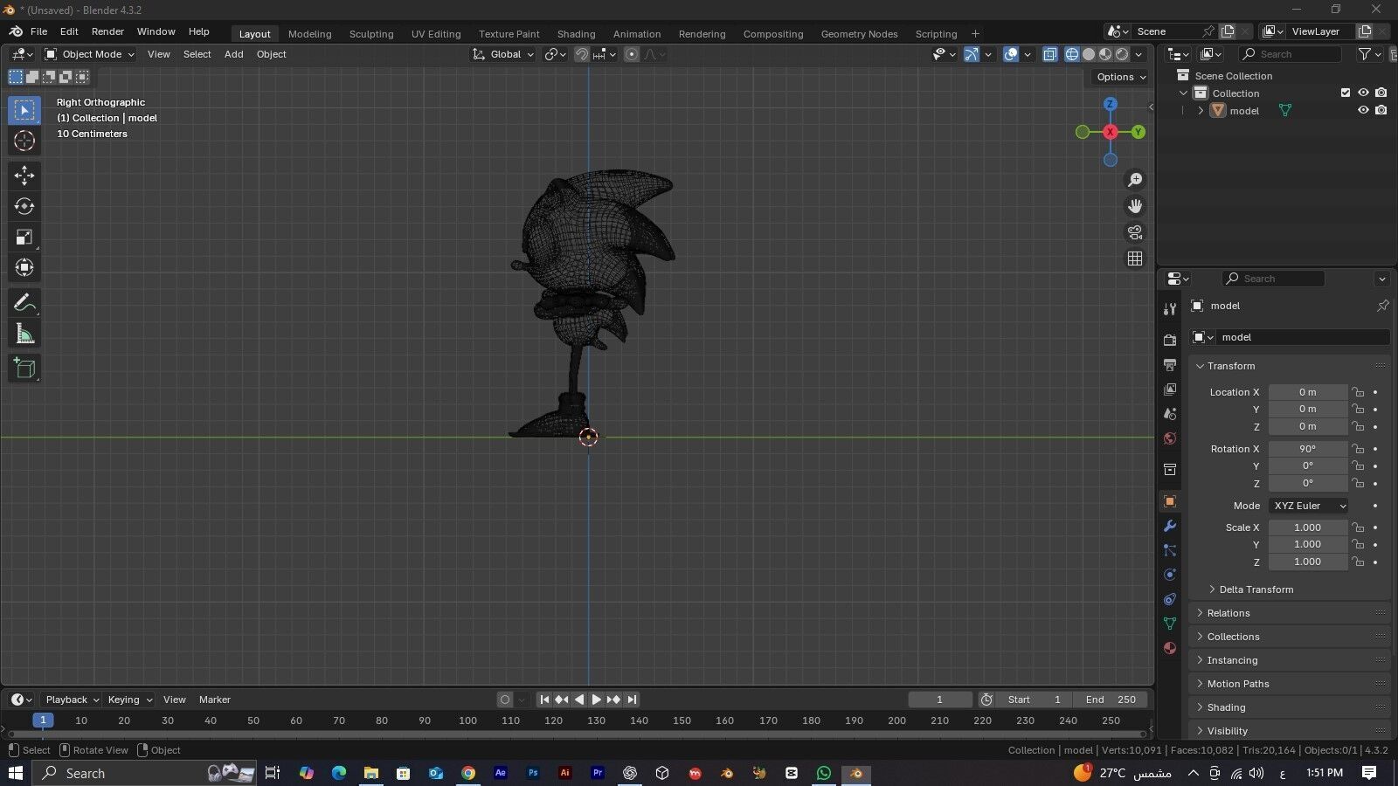The height and width of the screenshot is (786, 1398).
Task: Open Object Constraints properties tab
Action: pos(1170,599)
